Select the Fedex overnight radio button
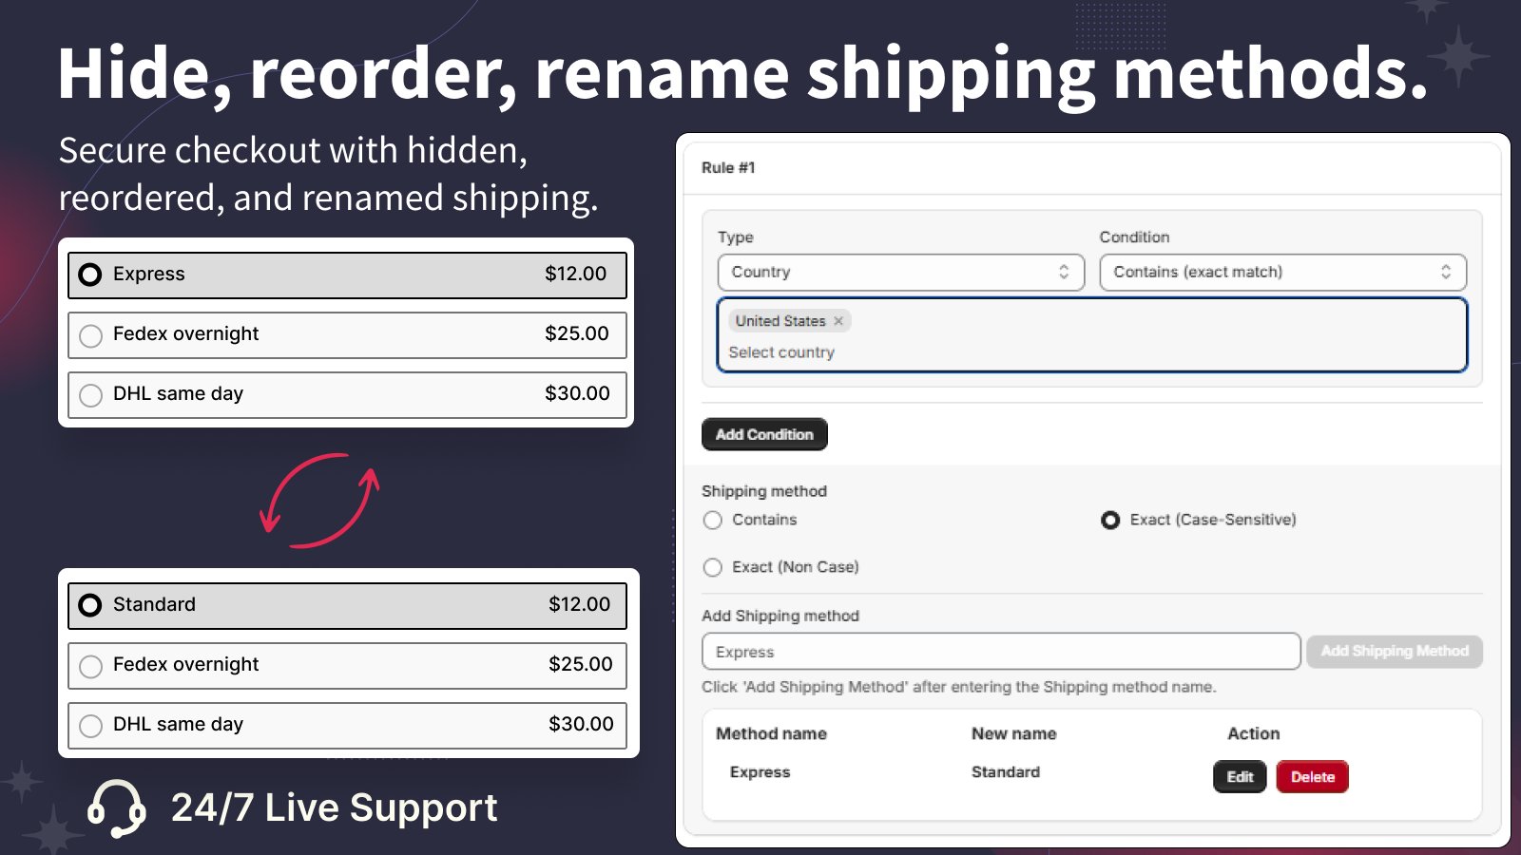 [90, 334]
